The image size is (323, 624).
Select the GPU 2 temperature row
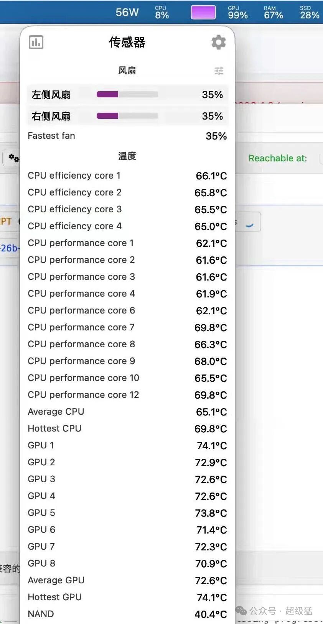127,462
